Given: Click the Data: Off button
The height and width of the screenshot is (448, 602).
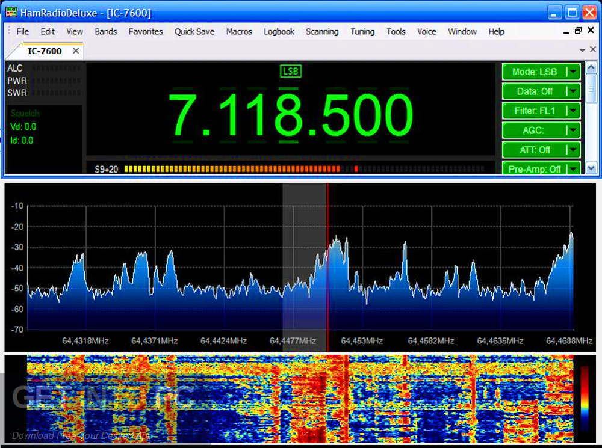Looking at the screenshot, I should coord(535,91).
